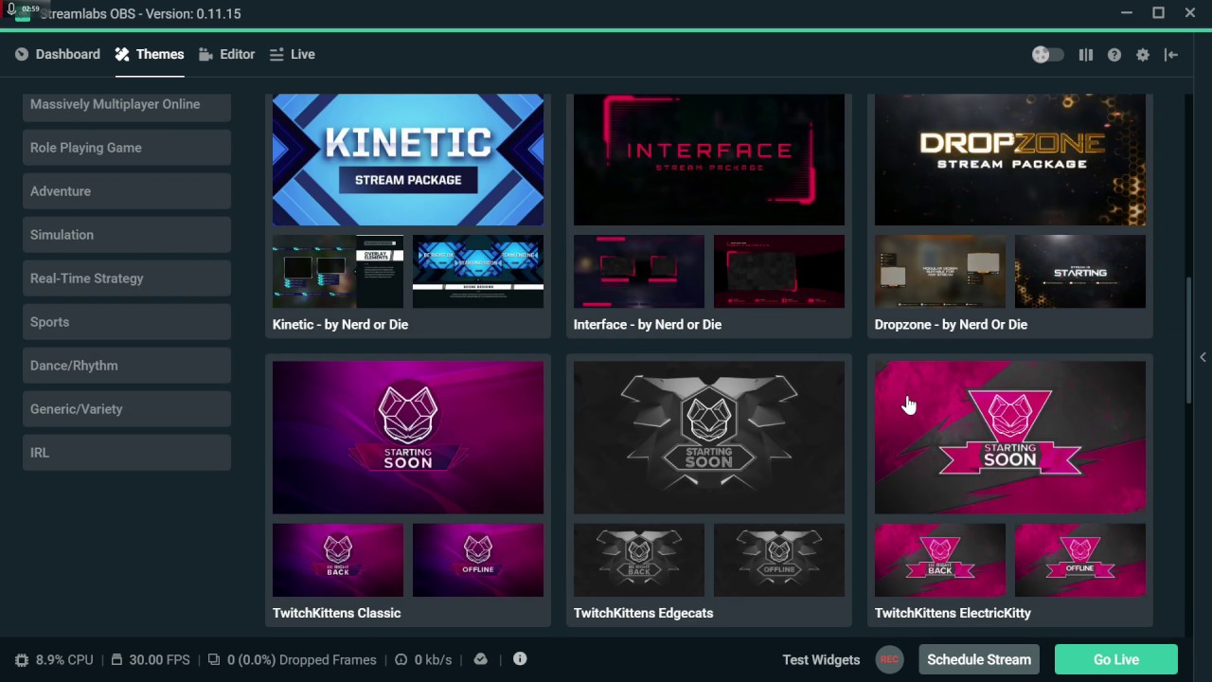Image resolution: width=1212 pixels, height=682 pixels.
Task: Expand side panel with right-edge chevron
Action: click(1203, 357)
